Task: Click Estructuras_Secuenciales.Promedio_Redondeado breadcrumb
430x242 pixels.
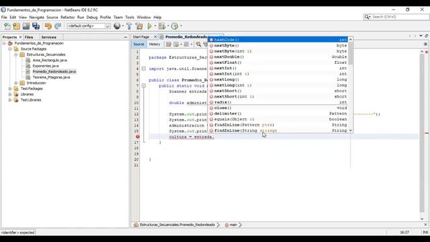Action: point(177,225)
